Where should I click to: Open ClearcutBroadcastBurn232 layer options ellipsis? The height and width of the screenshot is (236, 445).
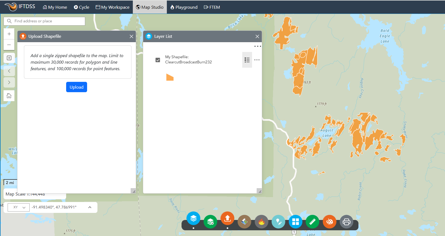pos(257,60)
